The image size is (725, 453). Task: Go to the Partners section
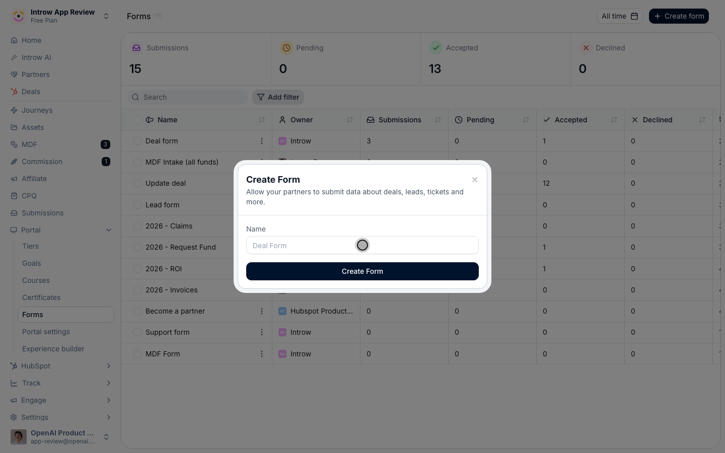[35, 74]
